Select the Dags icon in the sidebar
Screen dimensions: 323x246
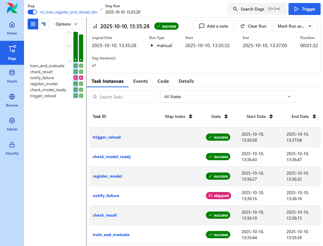pos(12,52)
